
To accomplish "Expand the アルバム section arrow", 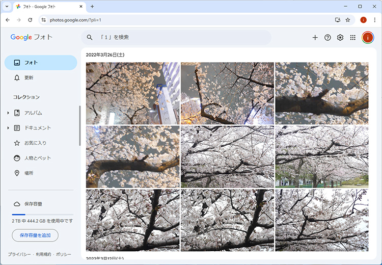I will click(8, 113).
